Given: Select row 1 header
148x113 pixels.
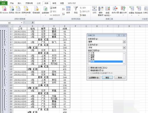Looking at the screenshot, I should tap(11, 29).
